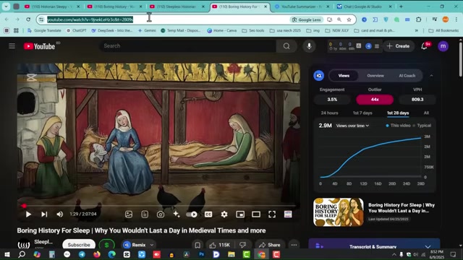Mute the video volume speaker icon

pos(60,214)
